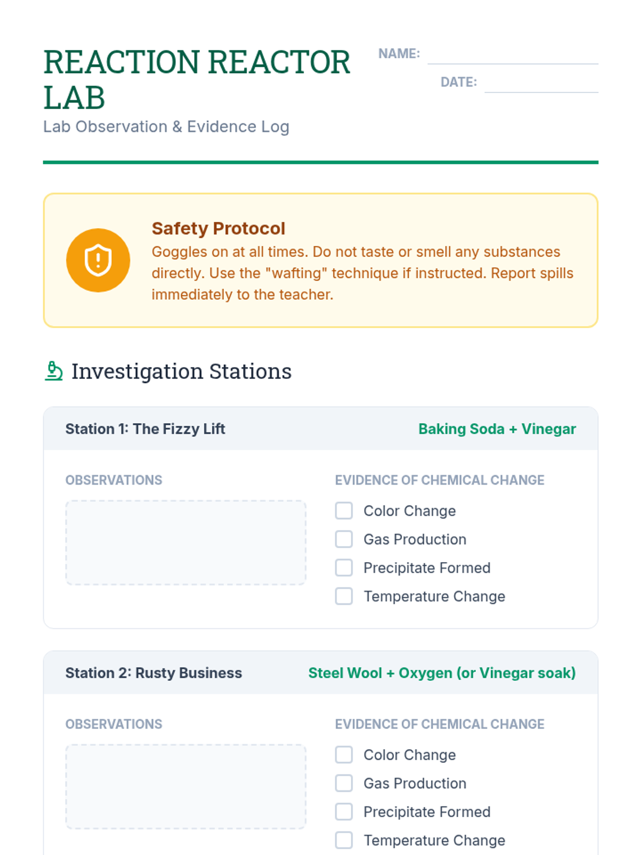This screenshot has height=855, width=641.
Task: Enable Temperature Change for Station 2
Action: [x=344, y=840]
